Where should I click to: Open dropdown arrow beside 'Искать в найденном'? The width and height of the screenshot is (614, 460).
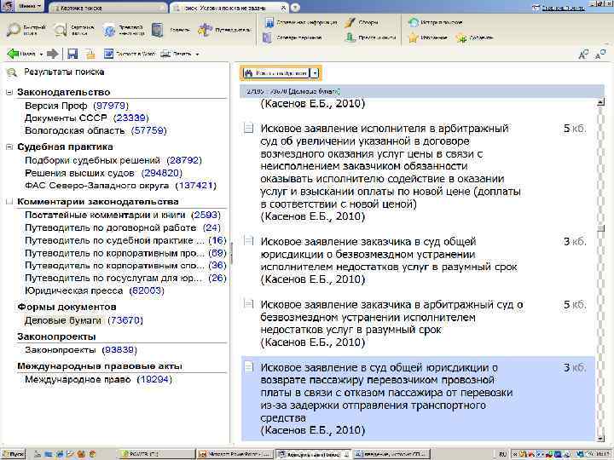click(x=316, y=73)
